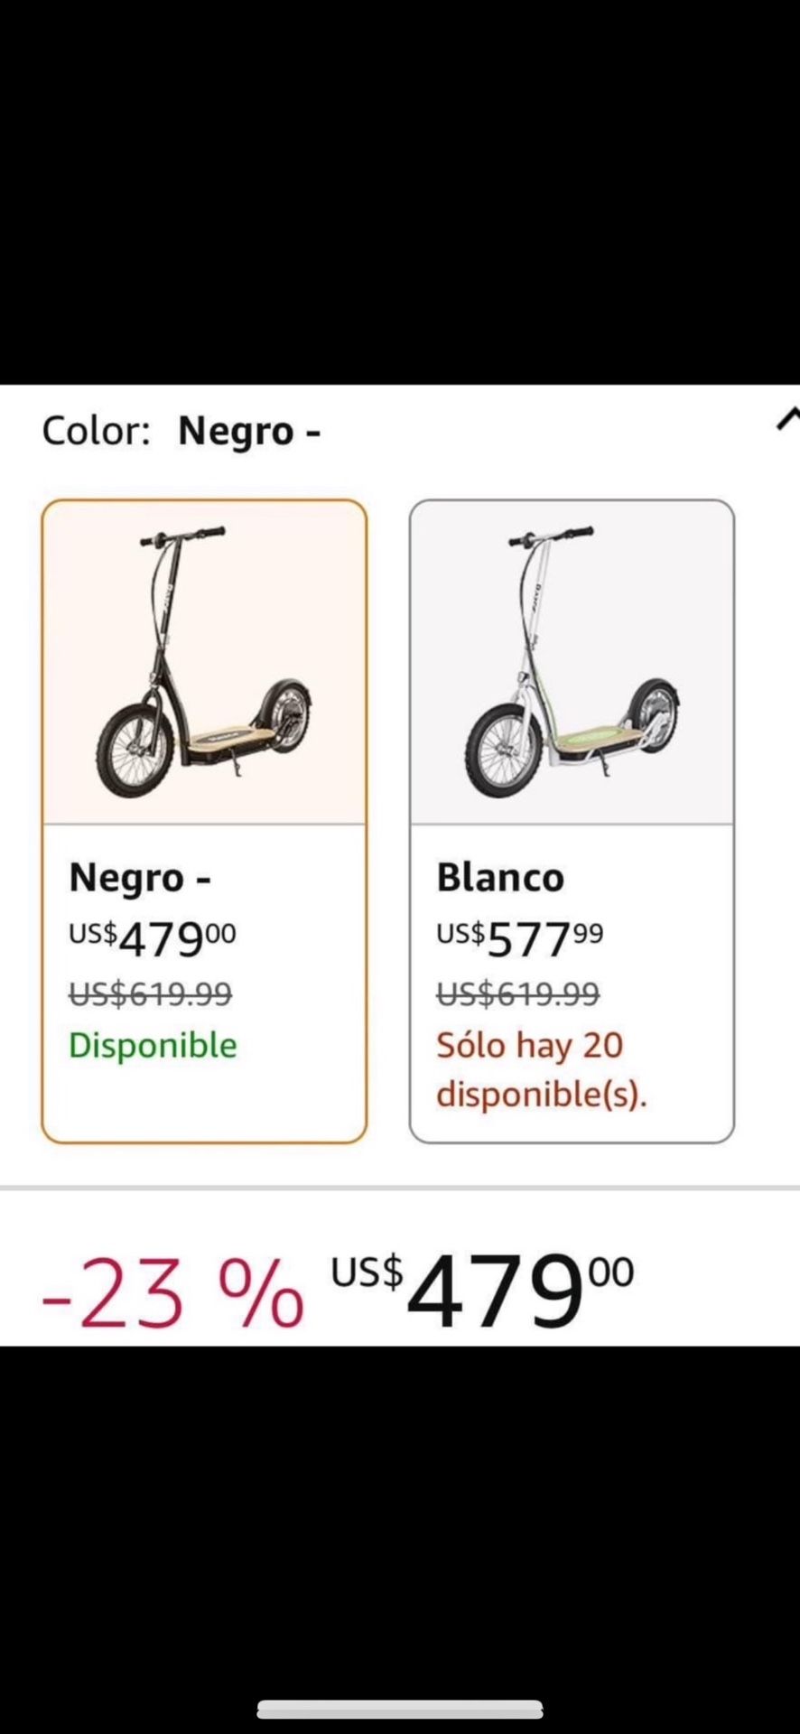Viewport: 800px width, 1734px height.
Task: Tap the white scooter thumbnail image
Action: (x=572, y=662)
